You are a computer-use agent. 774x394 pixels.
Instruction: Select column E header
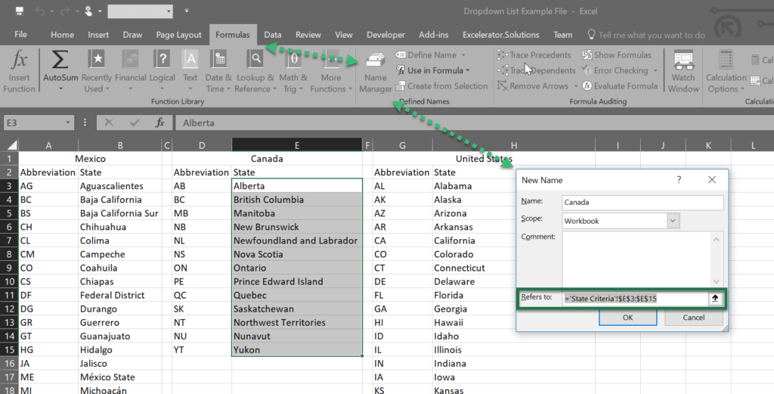tap(296, 145)
